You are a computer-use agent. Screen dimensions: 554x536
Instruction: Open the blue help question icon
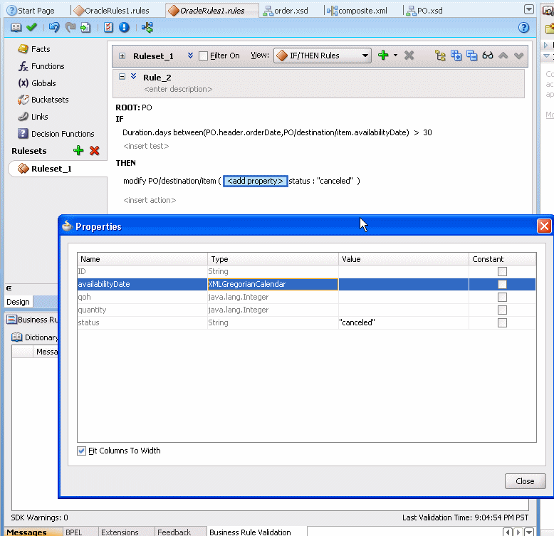click(523, 27)
